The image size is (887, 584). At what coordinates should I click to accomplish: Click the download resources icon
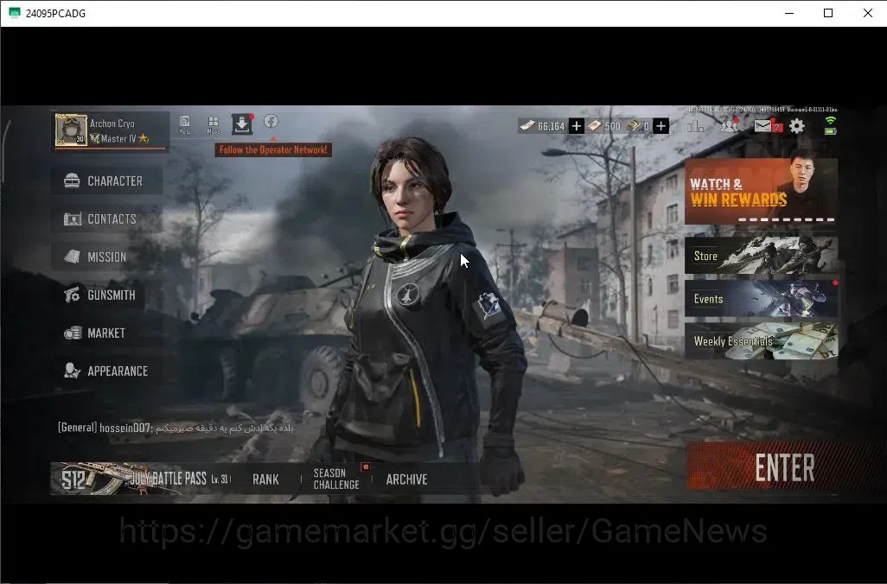(241, 124)
